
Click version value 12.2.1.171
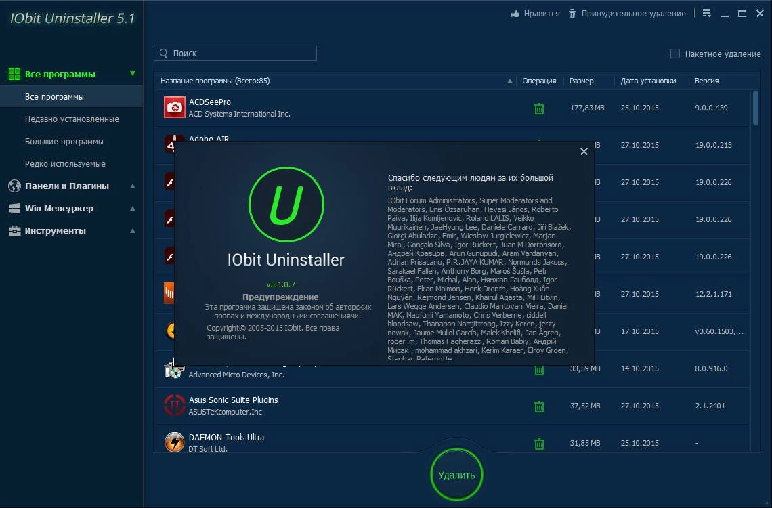[x=713, y=295]
